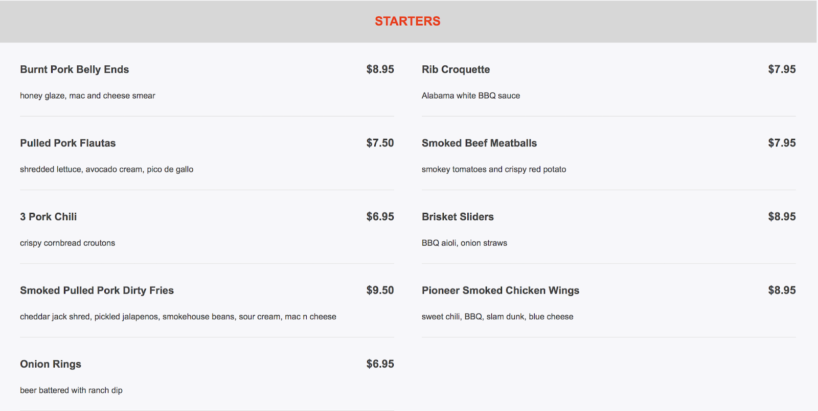Click the crispy cornbread croutons description
This screenshot has width=818, height=411.
coord(67,243)
